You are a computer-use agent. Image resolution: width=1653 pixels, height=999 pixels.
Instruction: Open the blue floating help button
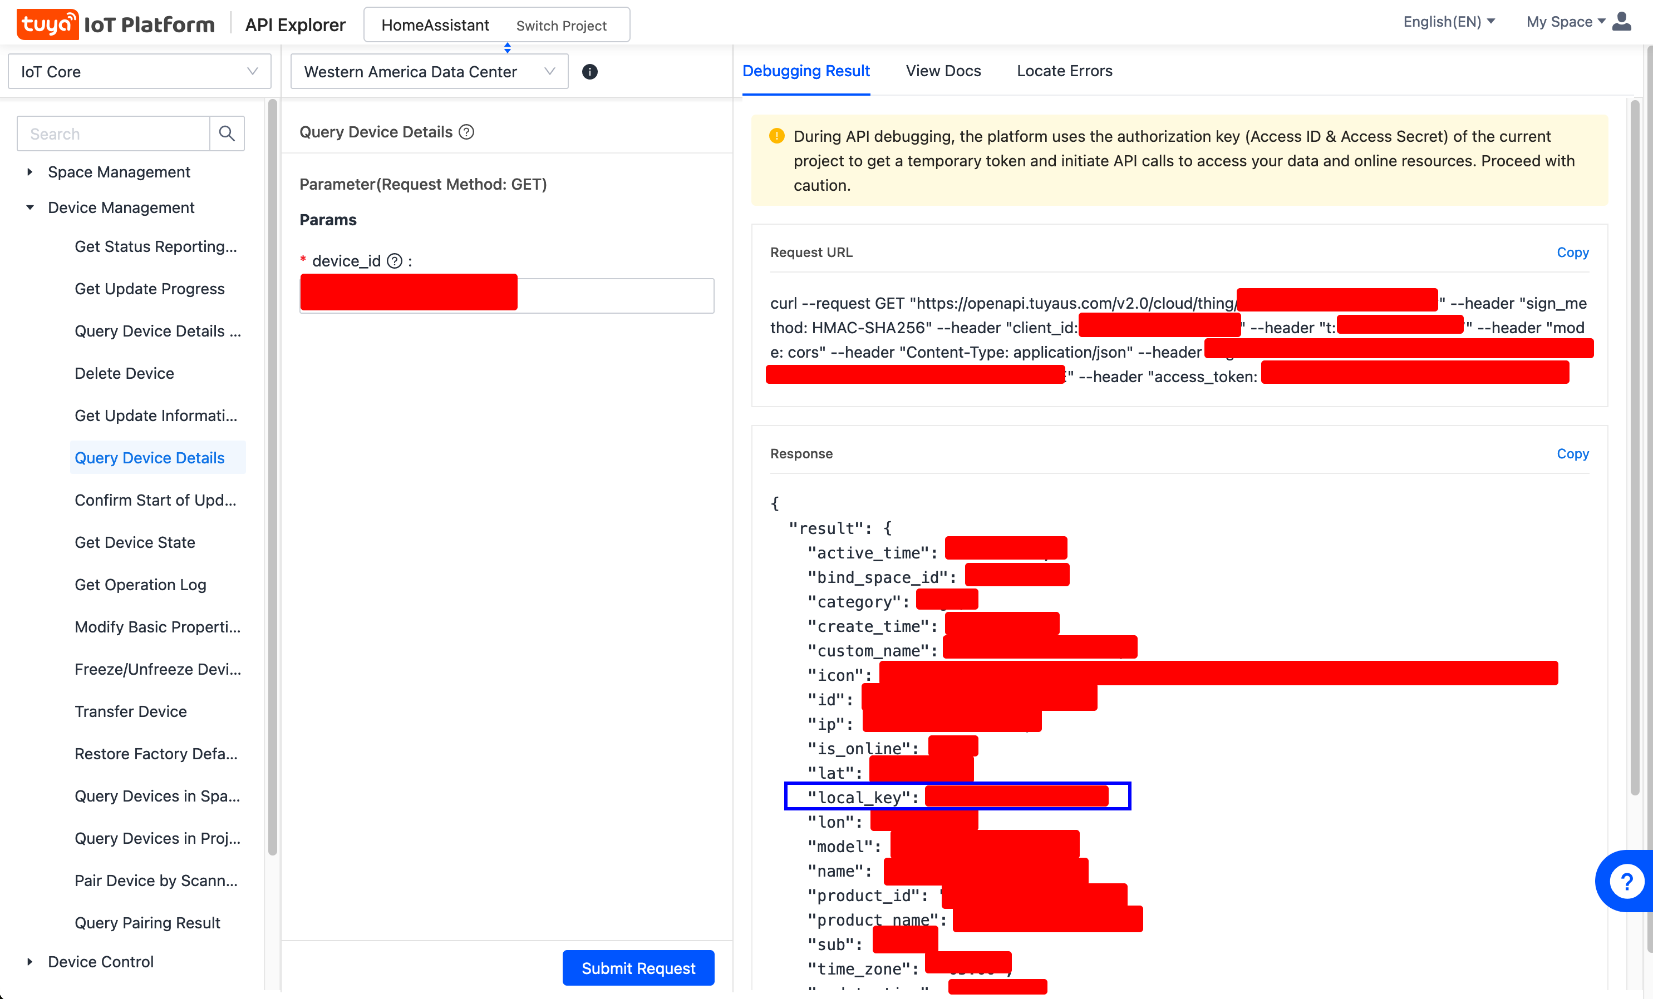click(1626, 881)
